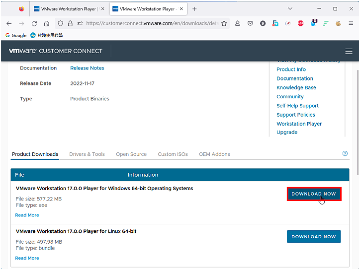
Task: Download Player for Windows 64-bit now
Action: 314,194
